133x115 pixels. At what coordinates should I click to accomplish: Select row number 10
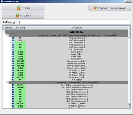click(13, 75)
